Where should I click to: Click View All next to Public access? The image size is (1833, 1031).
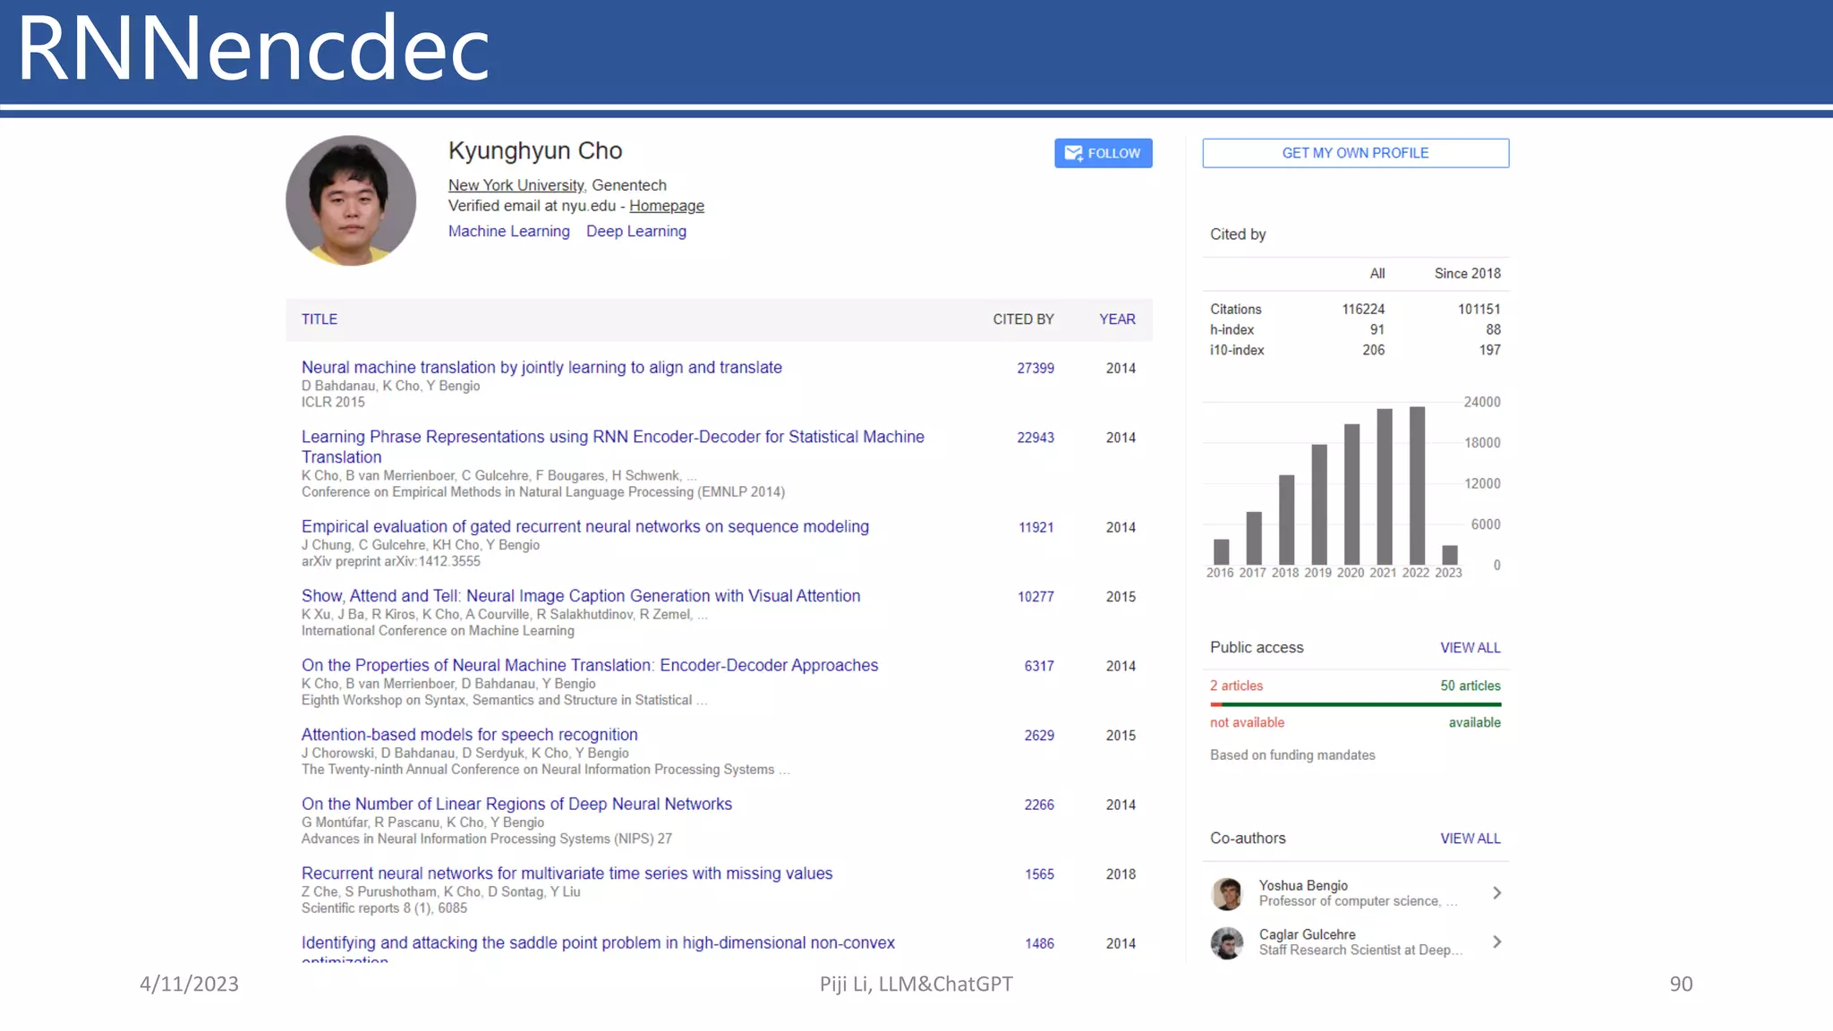[x=1470, y=648]
